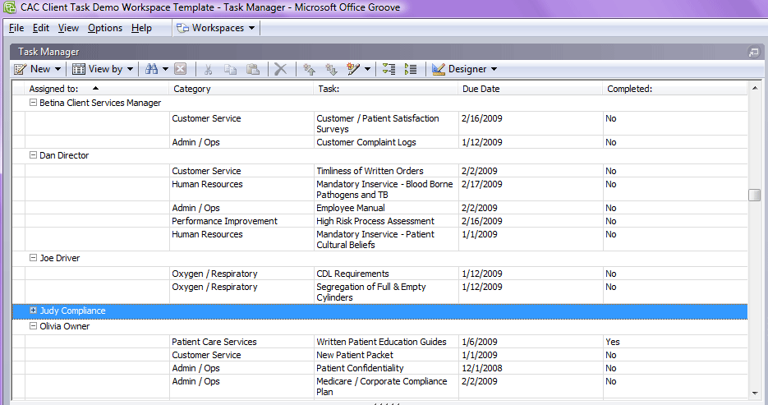Select the Customer Complaint Logs task

click(366, 142)
